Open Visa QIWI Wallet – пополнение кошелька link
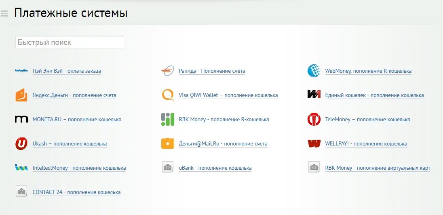 pyautogui.click(x=228, y=95)
